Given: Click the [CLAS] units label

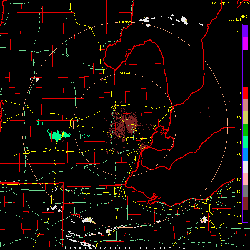Looking at the screenshot, I should click(235, 19).
